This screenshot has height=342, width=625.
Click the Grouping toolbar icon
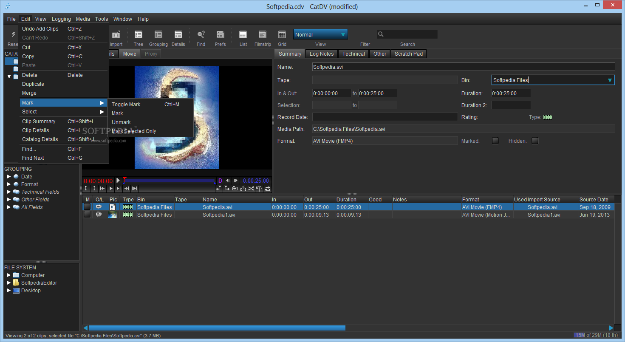158,35
